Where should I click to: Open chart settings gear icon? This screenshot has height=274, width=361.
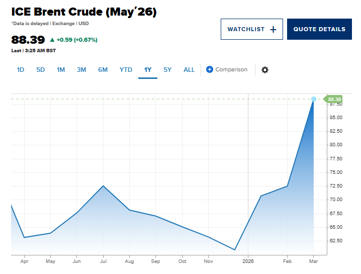coord(265,70)
